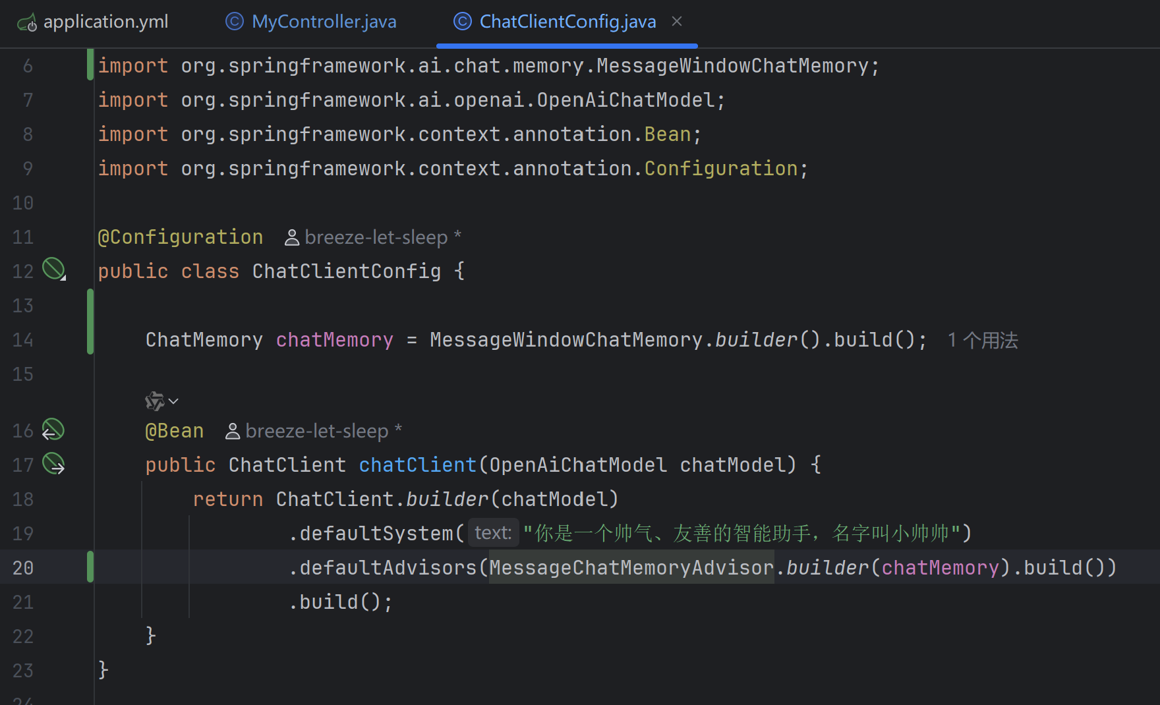Click the return keyword on line 18
1160x705 pixels.
pyautogui.click(x=228, y=499)
